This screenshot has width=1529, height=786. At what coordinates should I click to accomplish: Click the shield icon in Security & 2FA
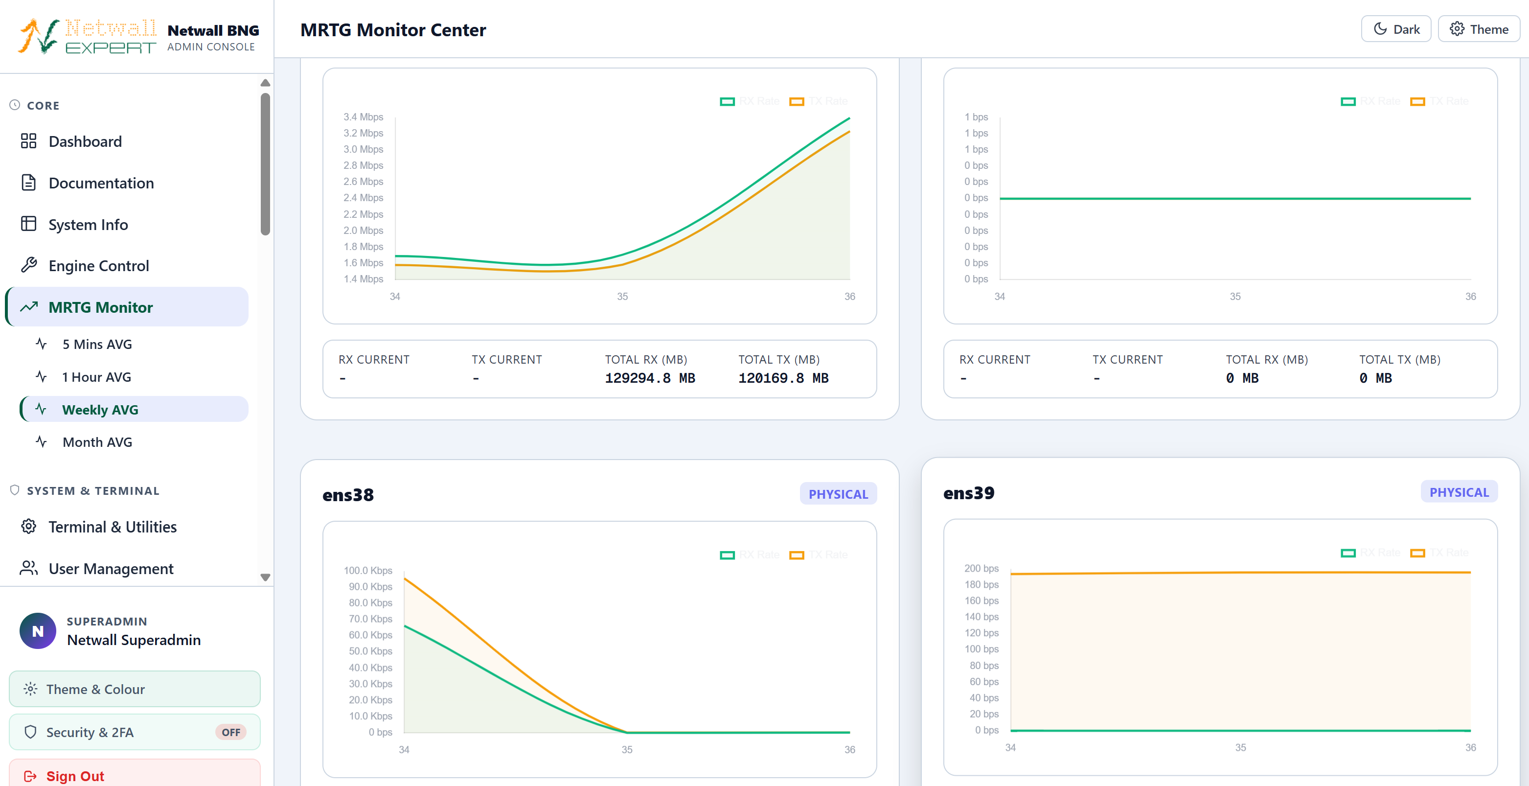coord(30,732)
